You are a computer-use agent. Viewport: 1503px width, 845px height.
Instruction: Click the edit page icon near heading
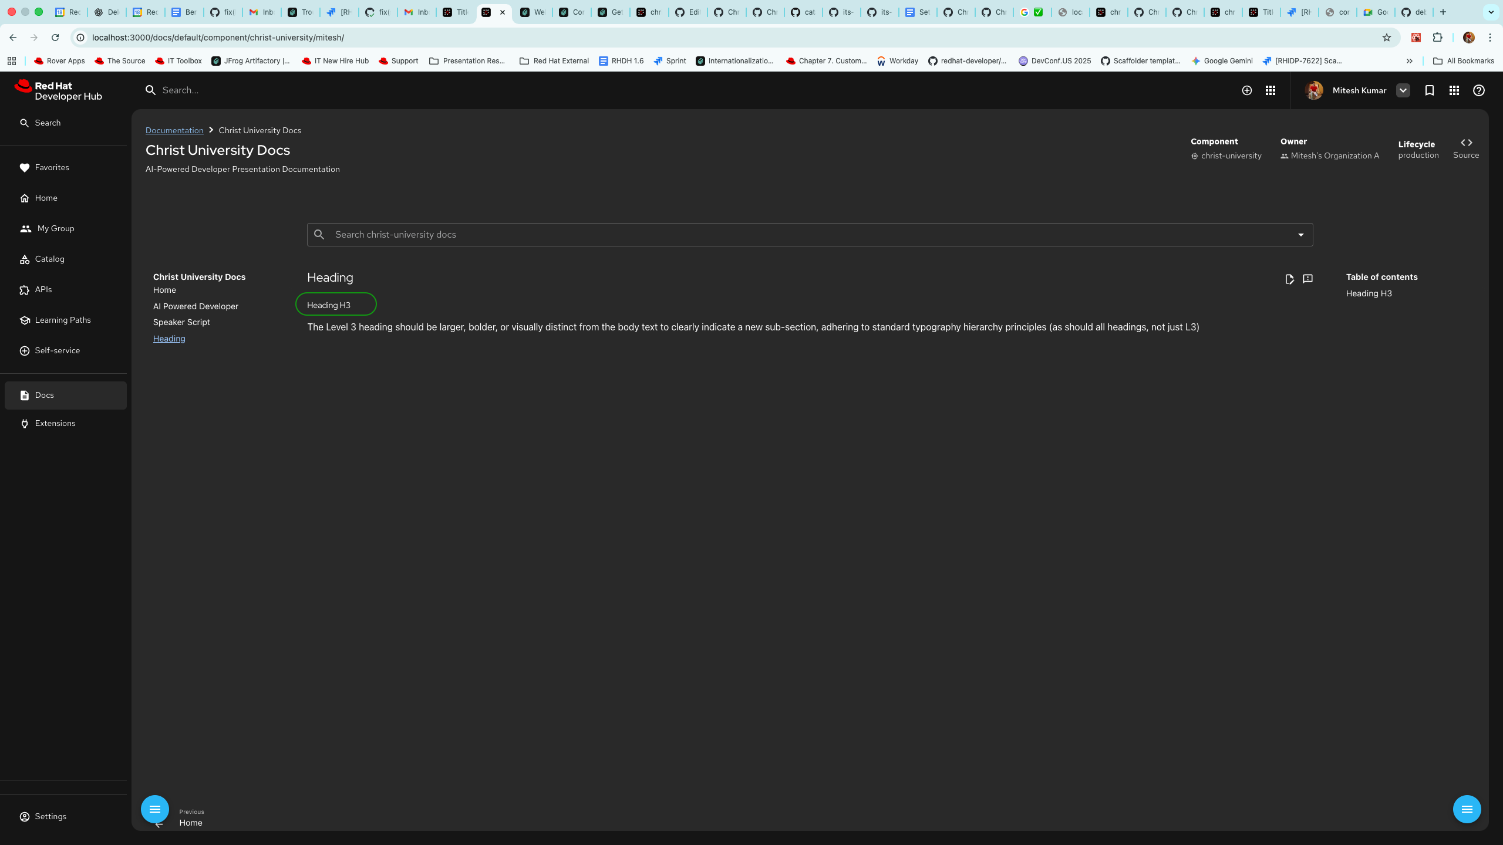(x=1289, y=279)
